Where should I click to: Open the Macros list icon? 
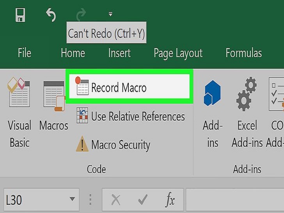pyautogui.click(x=54, y=96)
